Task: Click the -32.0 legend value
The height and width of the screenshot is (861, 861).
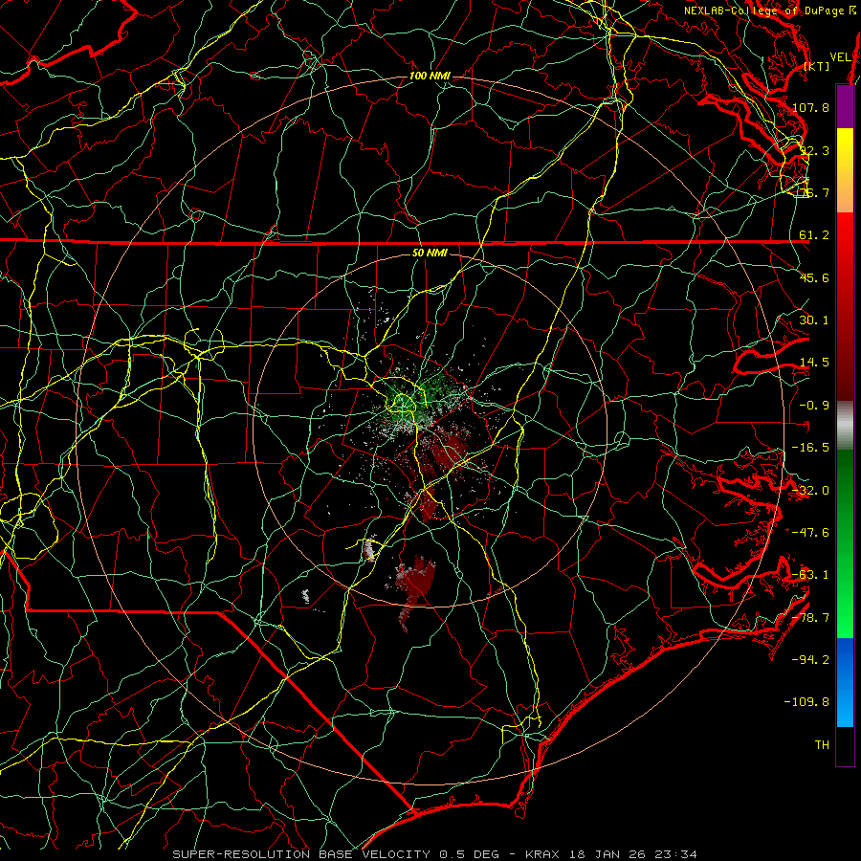Action: pos(810,491)
